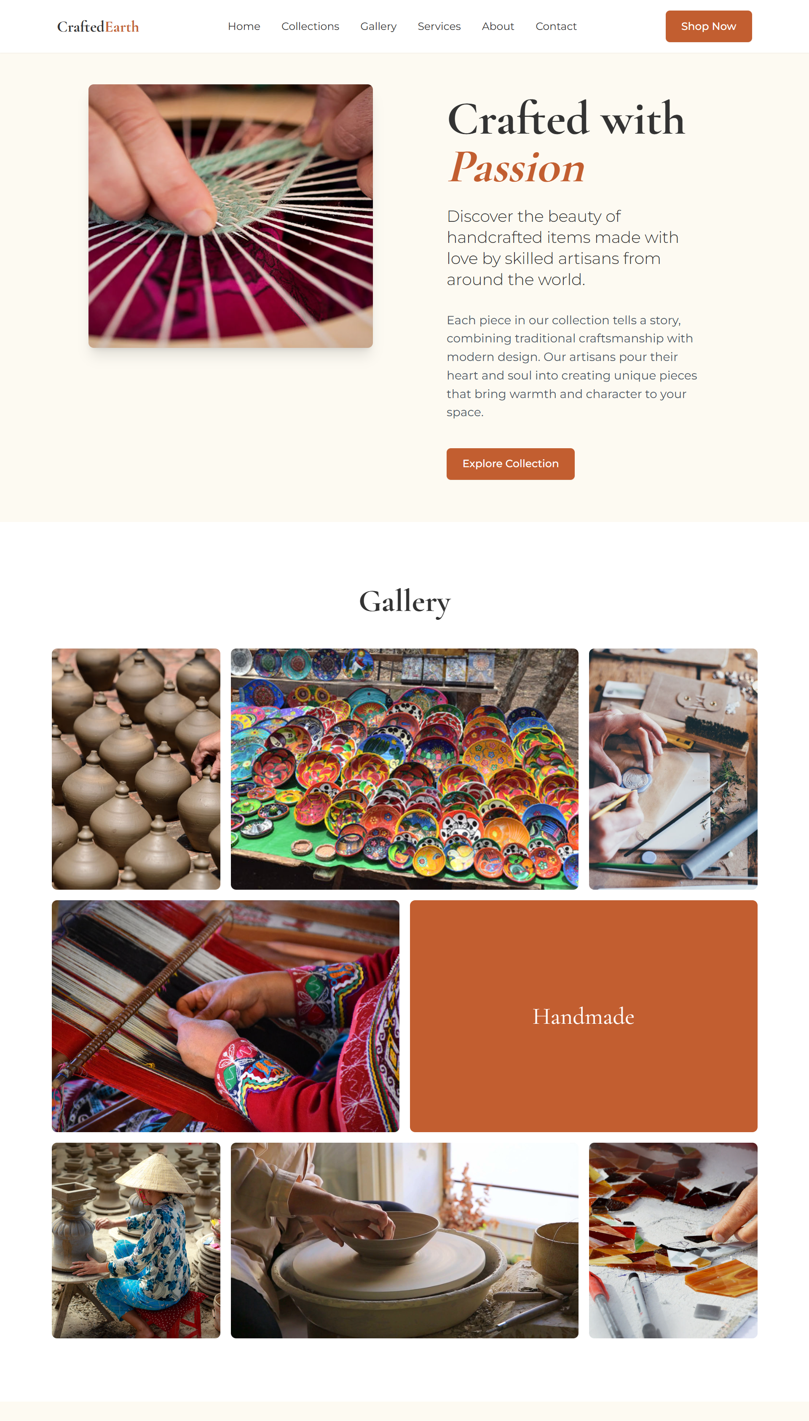Open the clay pots gallery photo

[136, 769]
